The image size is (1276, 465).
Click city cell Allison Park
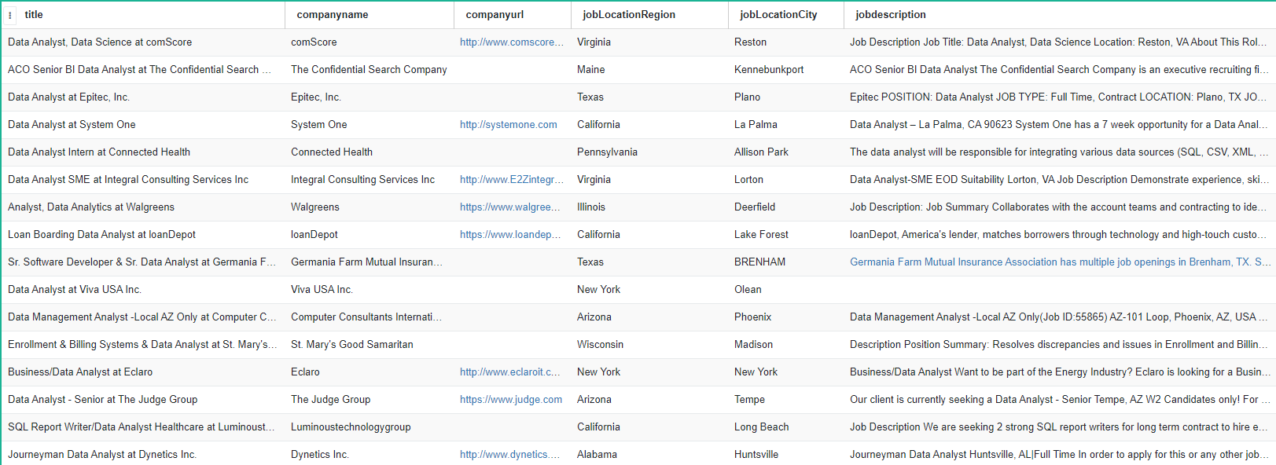point(761,152)
